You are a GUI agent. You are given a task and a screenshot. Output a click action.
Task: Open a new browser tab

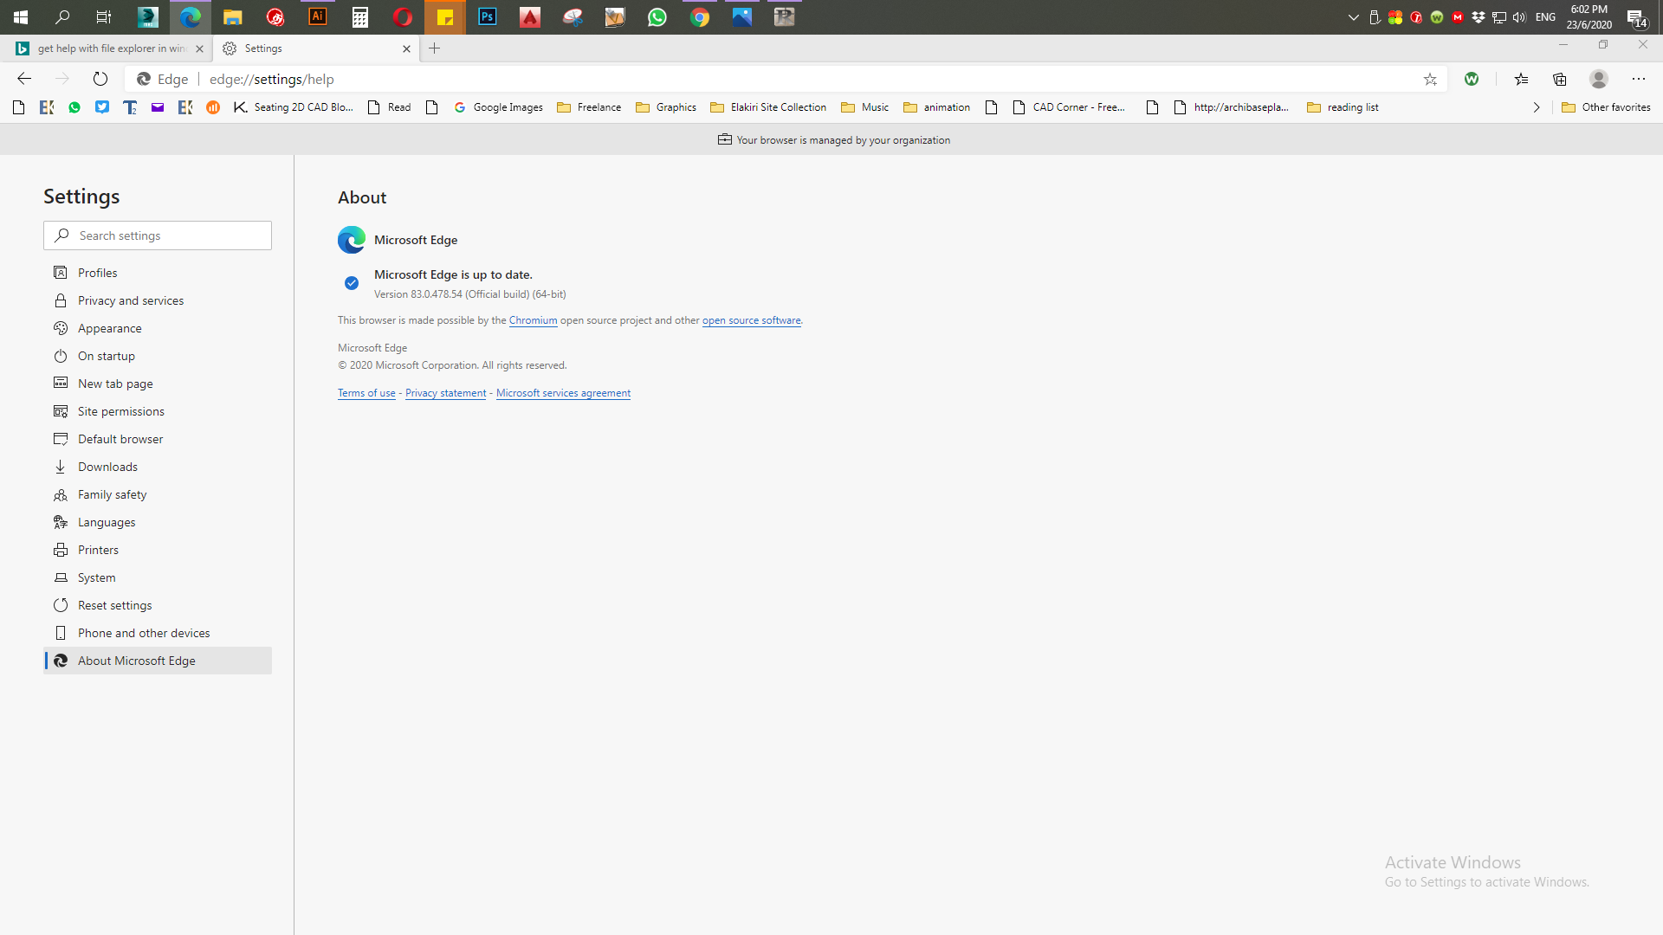[x=435, y=48]
